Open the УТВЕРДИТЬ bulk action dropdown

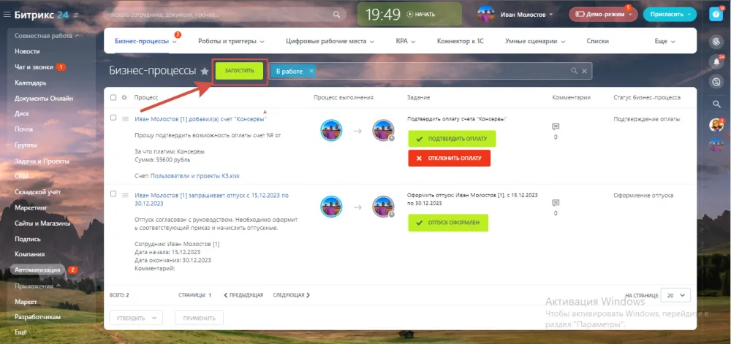click(136, 318)
